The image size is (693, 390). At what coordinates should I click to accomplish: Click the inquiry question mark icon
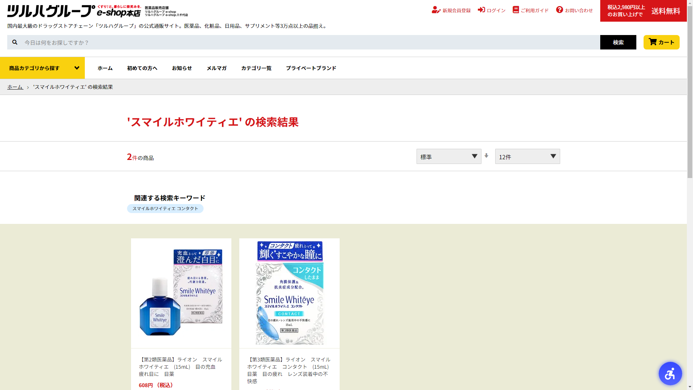click(x=559, y=10)
